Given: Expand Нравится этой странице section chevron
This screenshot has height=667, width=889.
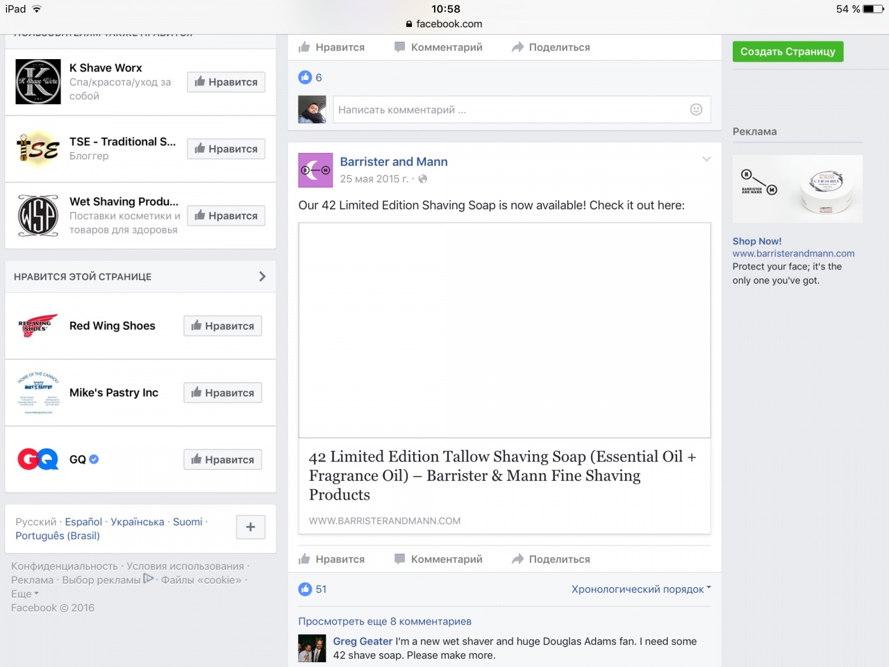Looking at the screenshot, I should [262, 277].
